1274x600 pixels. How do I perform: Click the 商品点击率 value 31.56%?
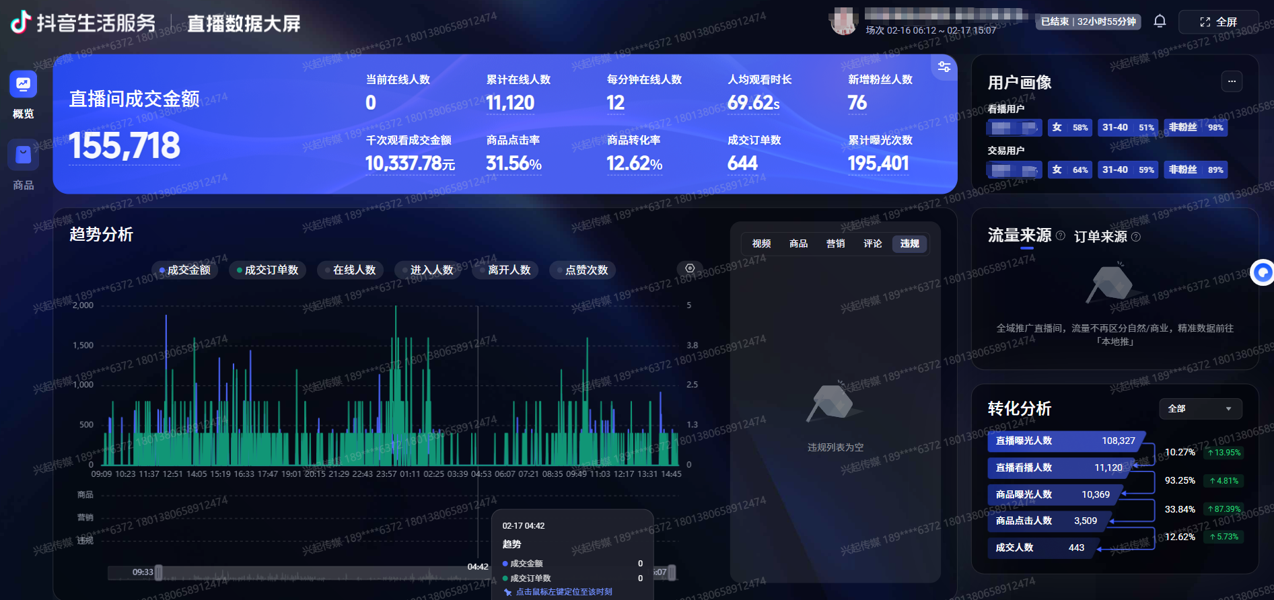coord(514,163)
